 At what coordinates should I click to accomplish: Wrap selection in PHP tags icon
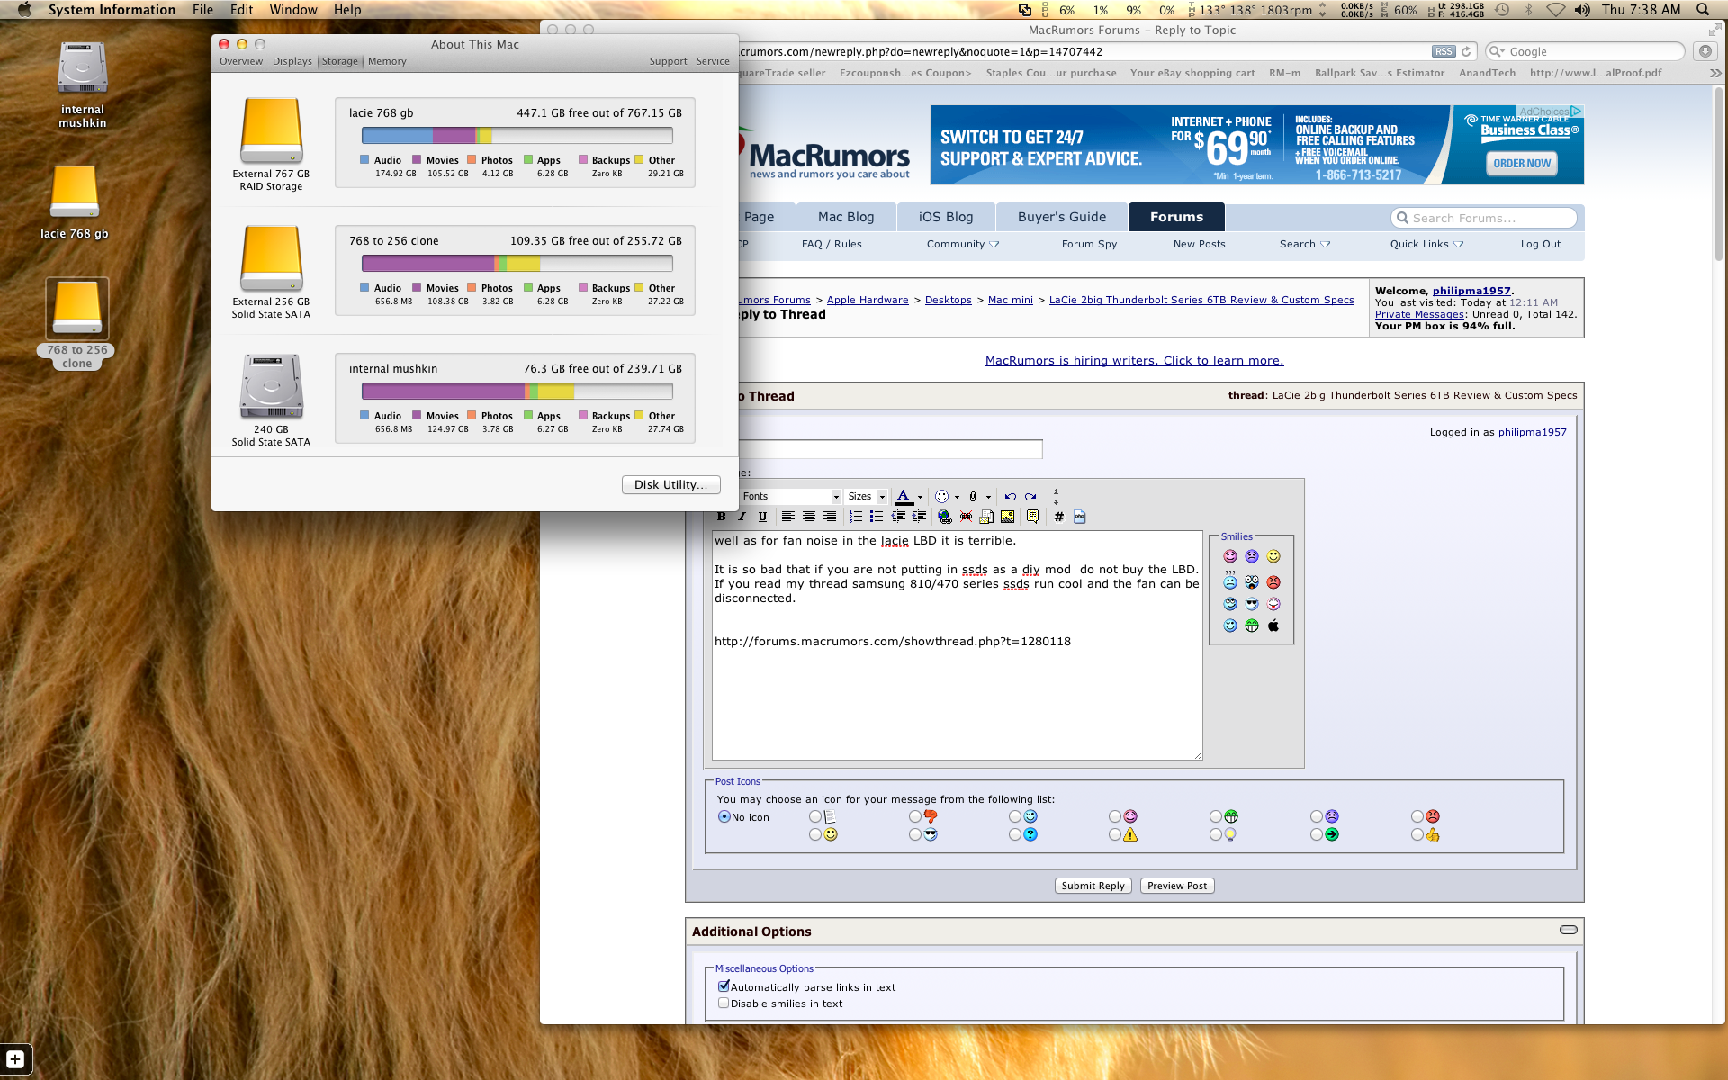tap(1079, 517)
